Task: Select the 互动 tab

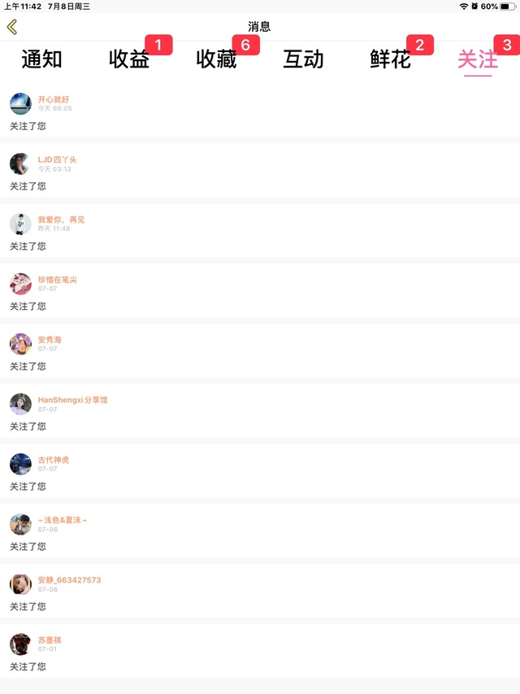Action: (x=303, y=59)
